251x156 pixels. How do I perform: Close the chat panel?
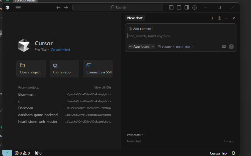click(234, 18)
